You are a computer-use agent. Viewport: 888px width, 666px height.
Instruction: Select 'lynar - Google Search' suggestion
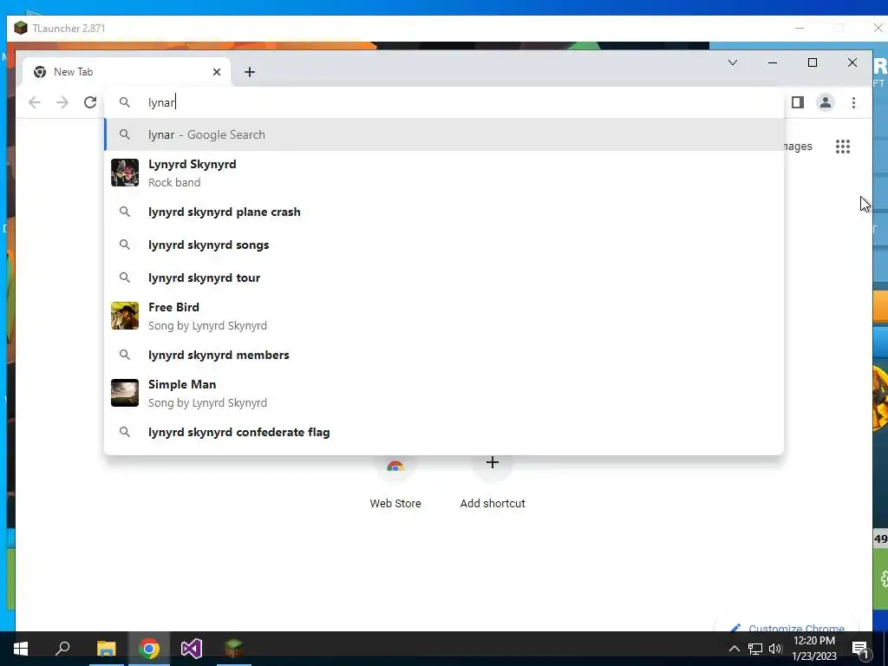tap(444, 134)
